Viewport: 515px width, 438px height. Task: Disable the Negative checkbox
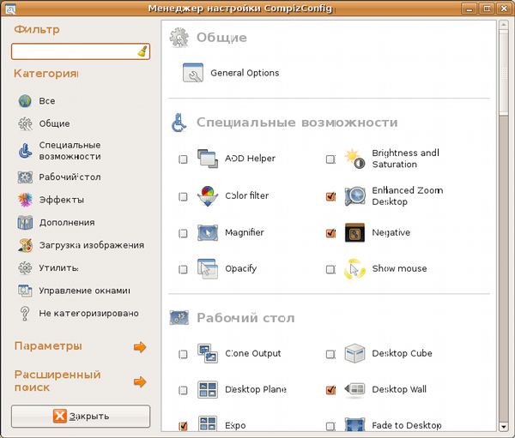[x=330, y=233]
